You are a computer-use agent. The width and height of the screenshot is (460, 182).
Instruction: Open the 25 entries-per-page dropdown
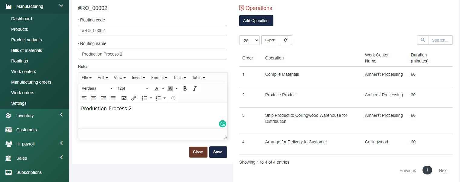[249, 40]
